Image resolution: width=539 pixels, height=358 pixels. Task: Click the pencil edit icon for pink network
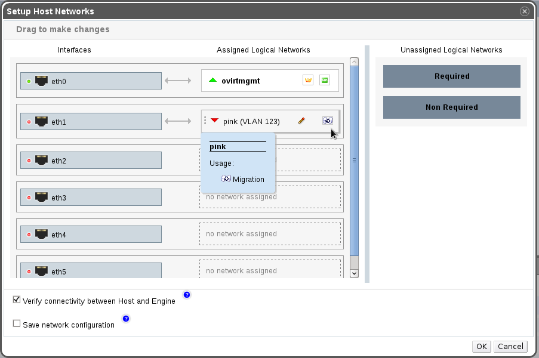click(301, 121)
